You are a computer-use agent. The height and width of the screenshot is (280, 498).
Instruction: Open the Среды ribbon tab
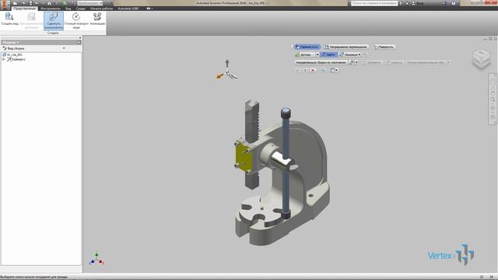coord(81,9)
